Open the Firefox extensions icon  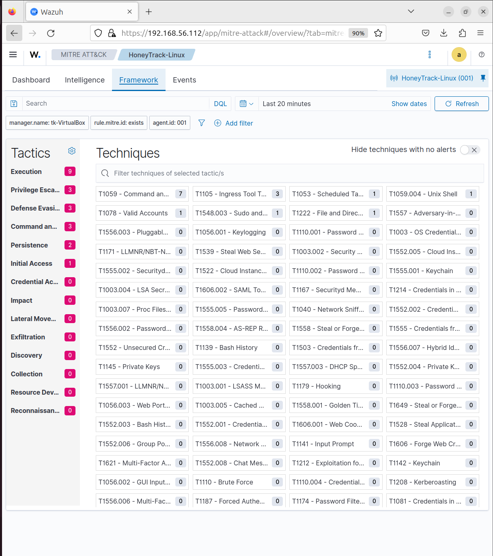[x=462, y=33]
